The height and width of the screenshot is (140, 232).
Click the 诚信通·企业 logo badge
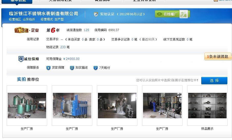point(26,30)
